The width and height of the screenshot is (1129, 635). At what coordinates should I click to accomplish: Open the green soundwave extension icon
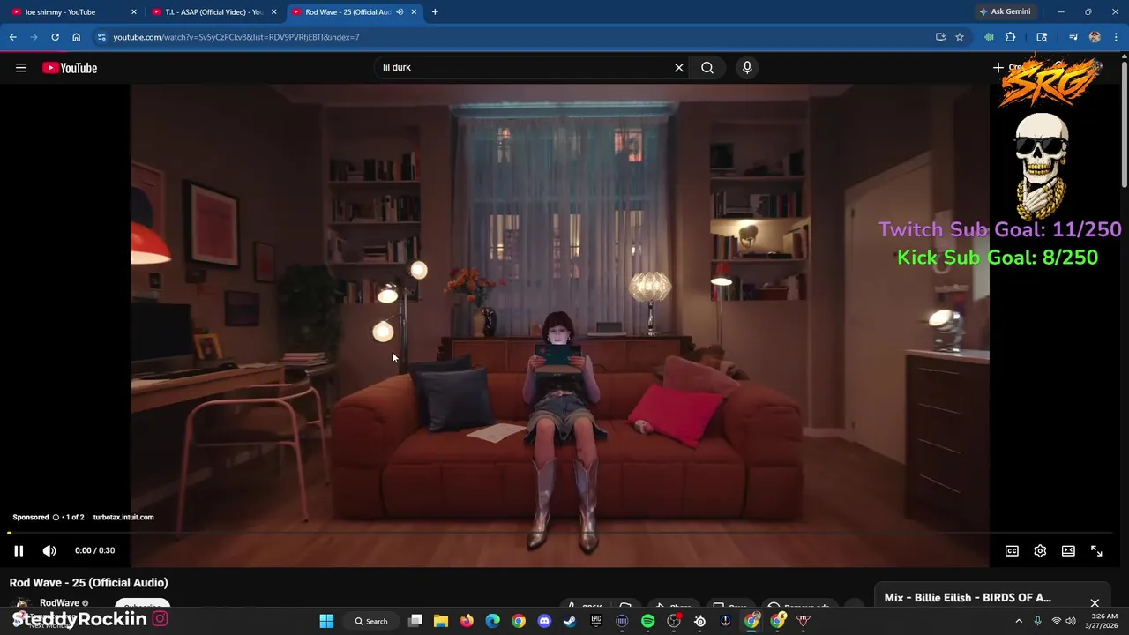[989, 37]
